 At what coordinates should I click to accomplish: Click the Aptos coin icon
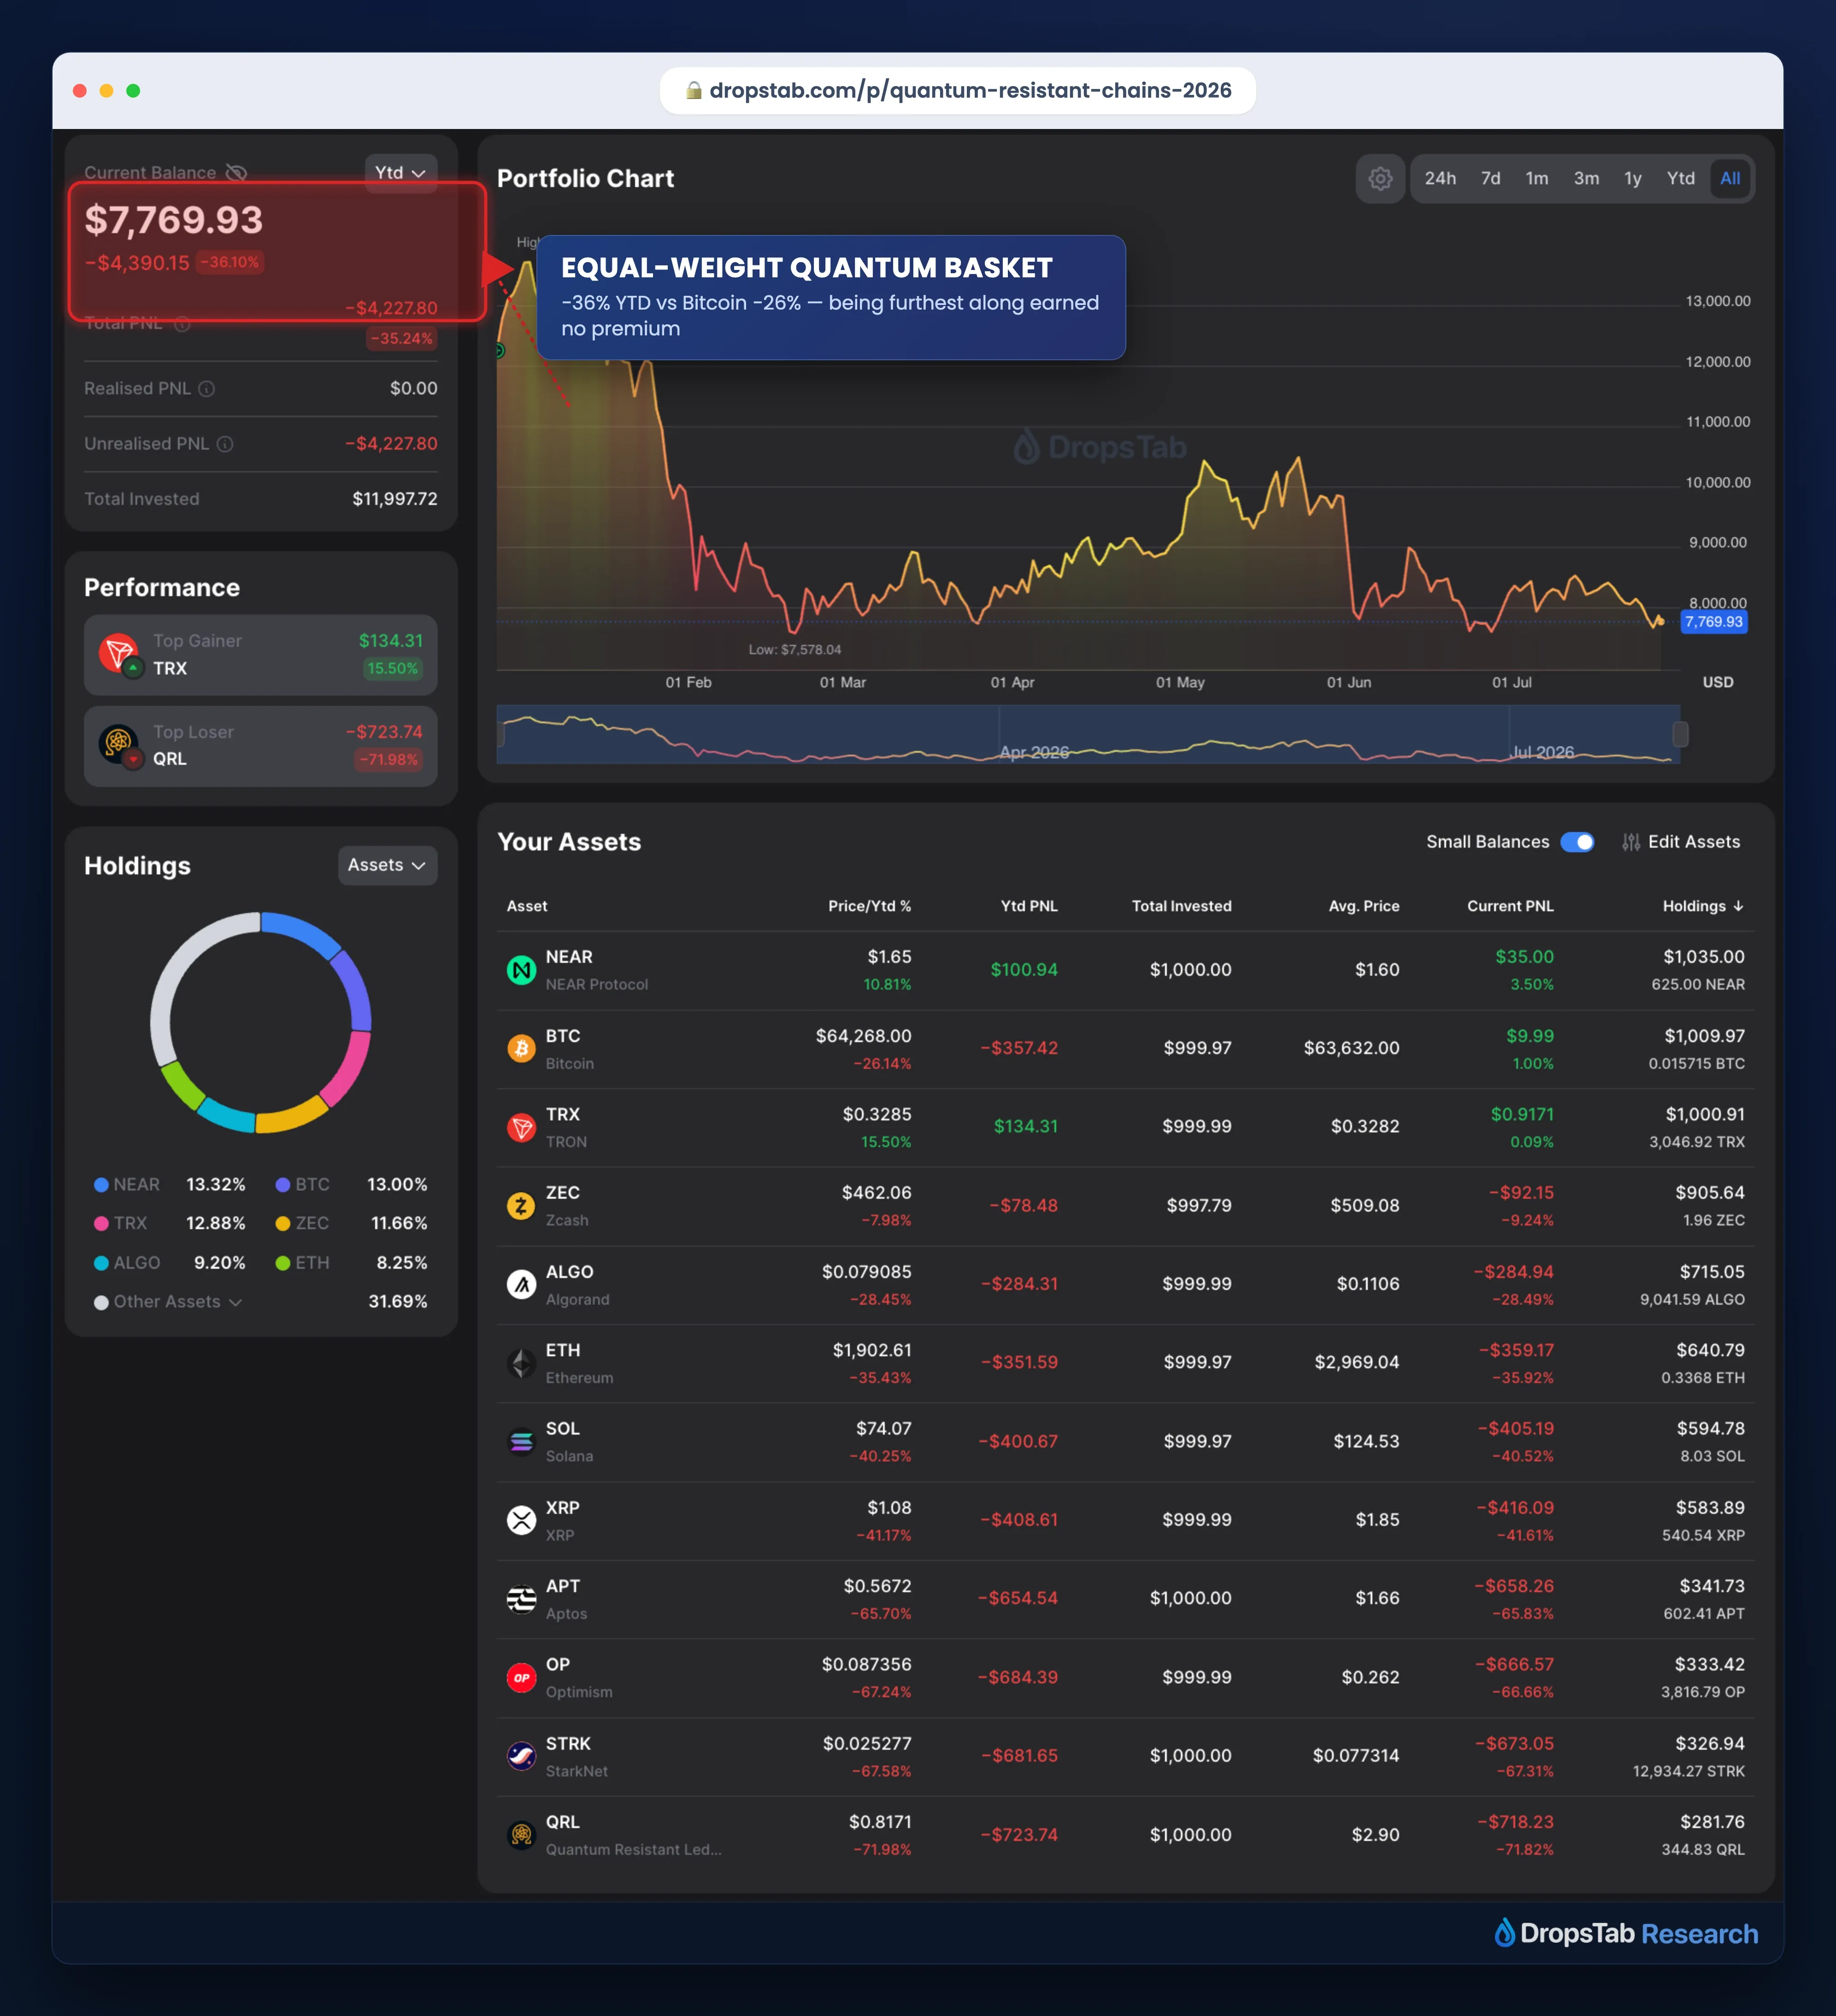point(521,1599)
